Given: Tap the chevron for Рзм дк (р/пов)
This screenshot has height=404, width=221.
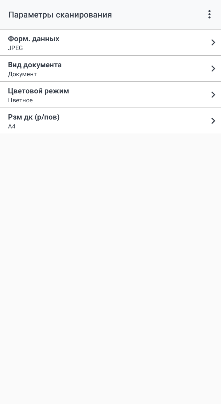Looking at the screenshot, I should click(x=213, y=121).
